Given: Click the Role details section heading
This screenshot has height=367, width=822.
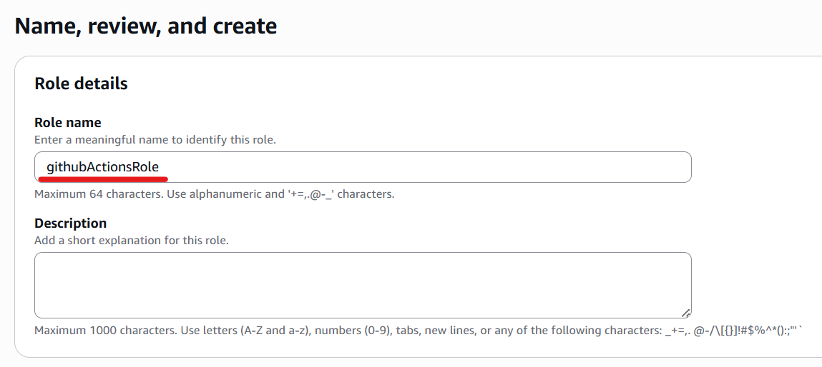Looking at the screenshot, I should [82, 84].
